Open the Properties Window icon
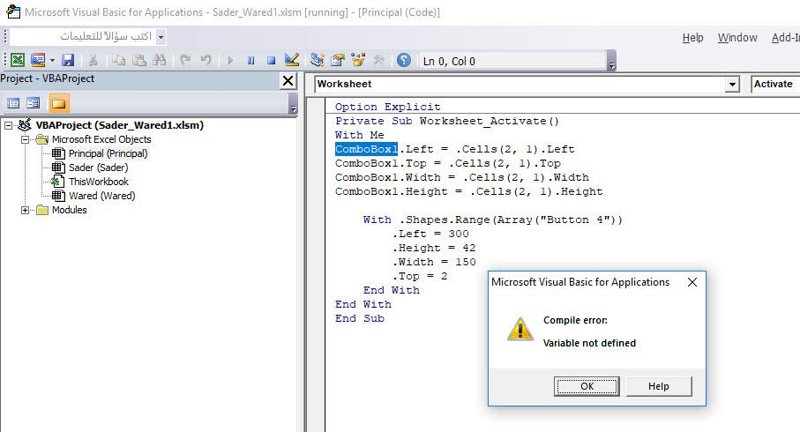This screenshot has width=800, height=432. 337,60
